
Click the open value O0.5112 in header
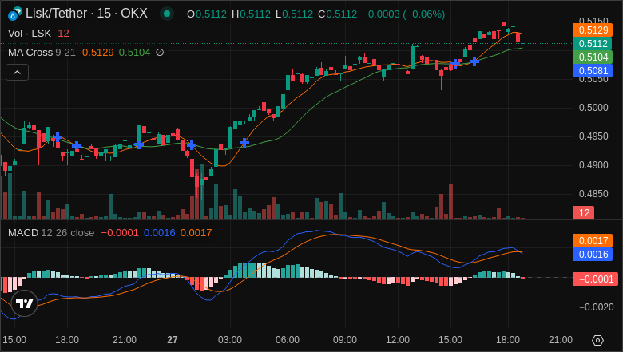pyautogui.click(x=207, y=14)
